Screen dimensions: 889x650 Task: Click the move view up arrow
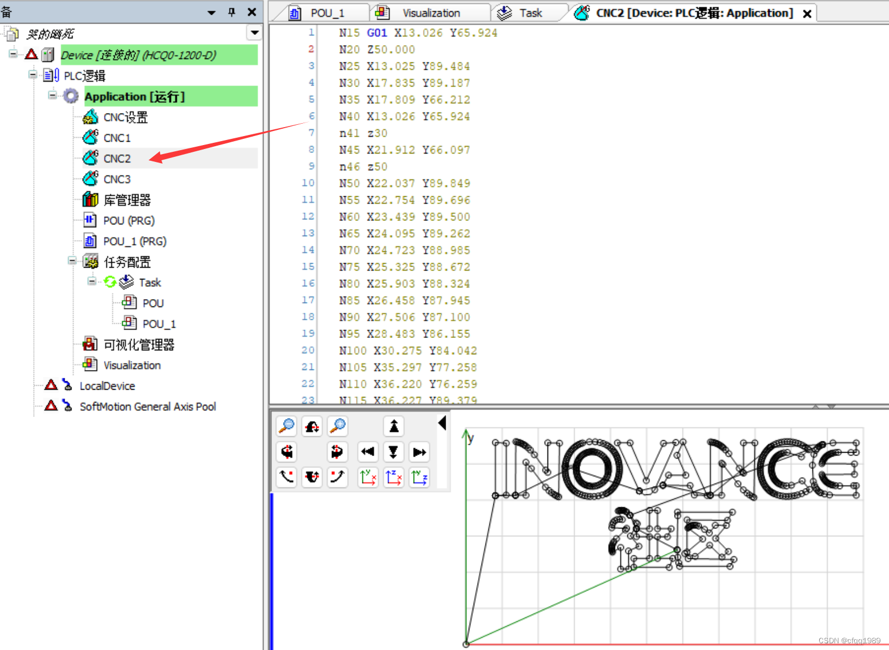click(x=394, y=426)
